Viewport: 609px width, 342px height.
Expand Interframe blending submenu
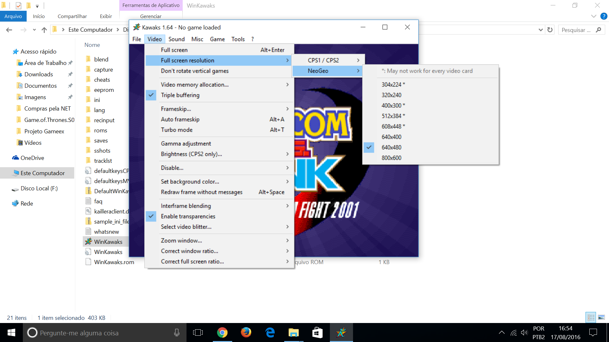pos(219,206)
